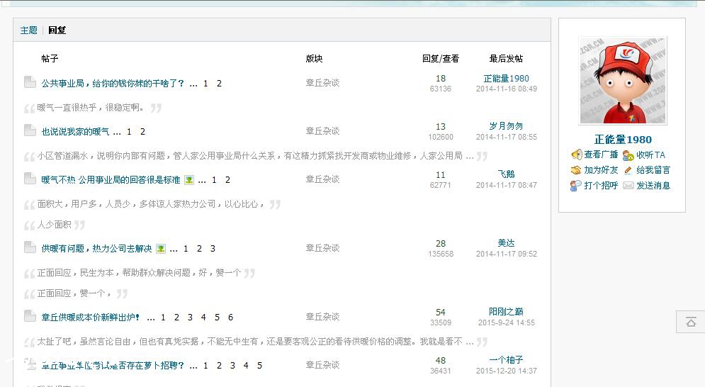Click document icon beside 章丘供暖成本价 thread
Viewport: 705px width, 387px height.
click(x=30, y=316)
